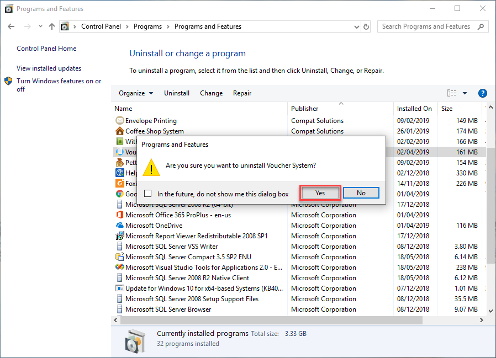Click the refresh button beside the address bar

coord(366,26)
